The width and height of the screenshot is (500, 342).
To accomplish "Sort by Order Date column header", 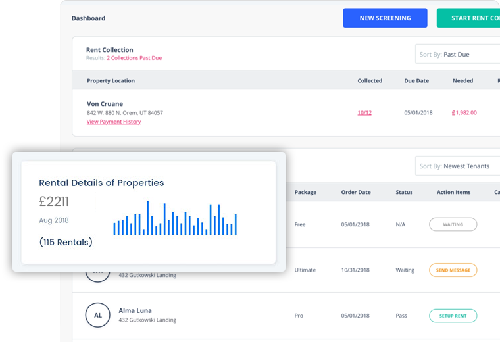I will pyautogui.click(x=356, y=192).
